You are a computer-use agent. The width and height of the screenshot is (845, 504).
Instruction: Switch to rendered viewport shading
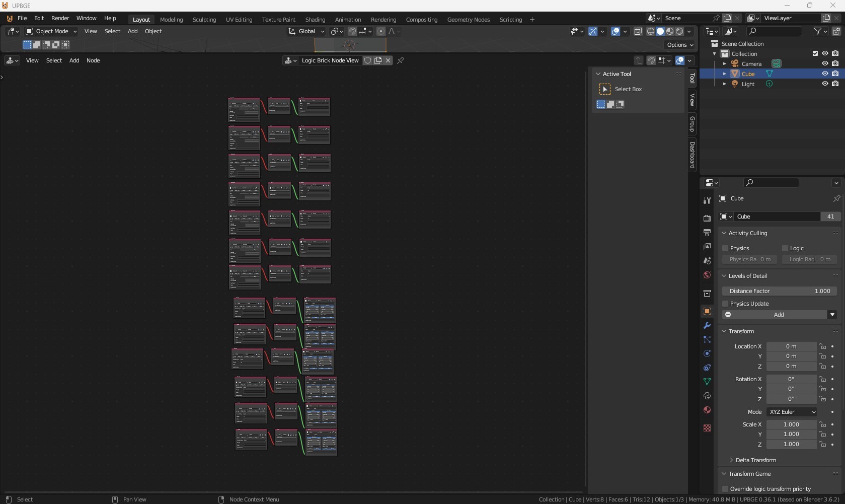click(x=679, y=31)
